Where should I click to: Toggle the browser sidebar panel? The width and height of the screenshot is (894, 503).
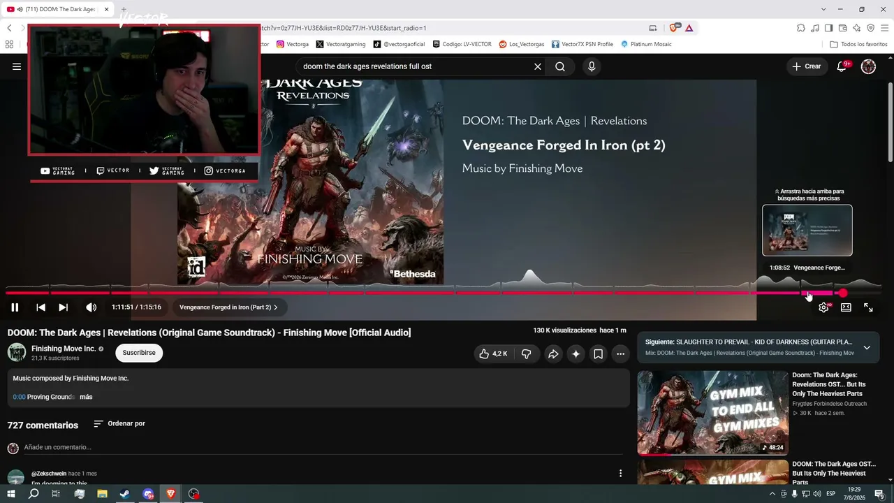[x=829, y=28]
